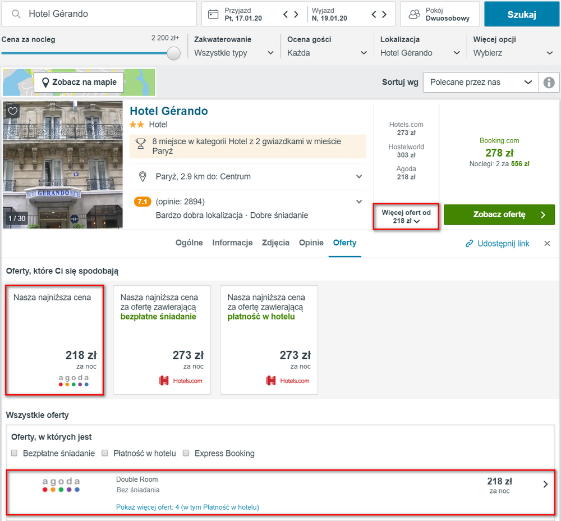Click the Udostępnij link

[497, 244]
